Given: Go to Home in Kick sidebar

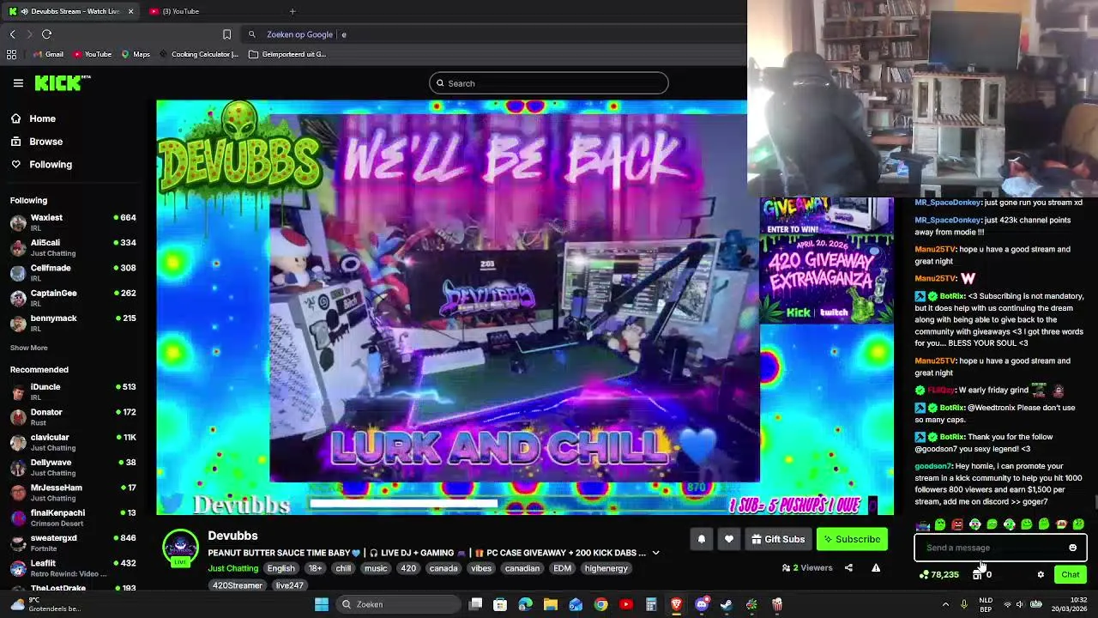Looking at the screenshot, I should (34, 118).
